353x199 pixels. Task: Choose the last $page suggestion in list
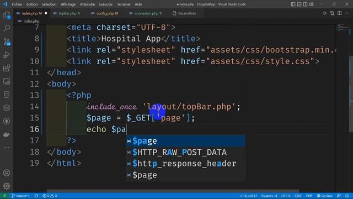pyautogui.click(x=185, y=175)
